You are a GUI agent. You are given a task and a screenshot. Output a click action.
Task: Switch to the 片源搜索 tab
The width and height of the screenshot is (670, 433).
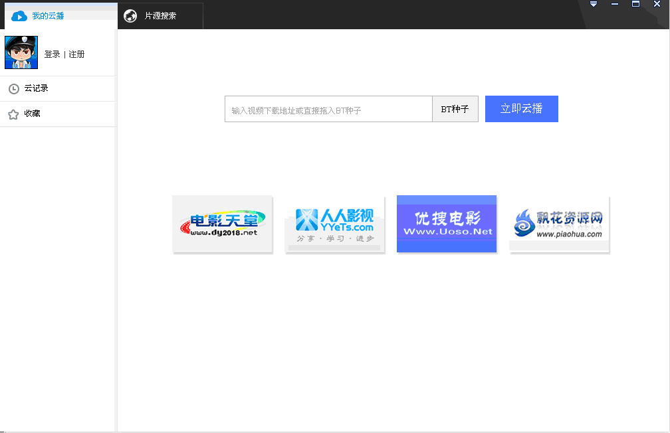[x=160, y=16]
